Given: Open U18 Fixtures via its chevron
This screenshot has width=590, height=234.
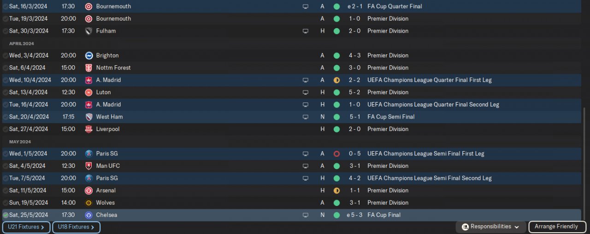Looking at the screenshot, I should [x=92, y=227].
